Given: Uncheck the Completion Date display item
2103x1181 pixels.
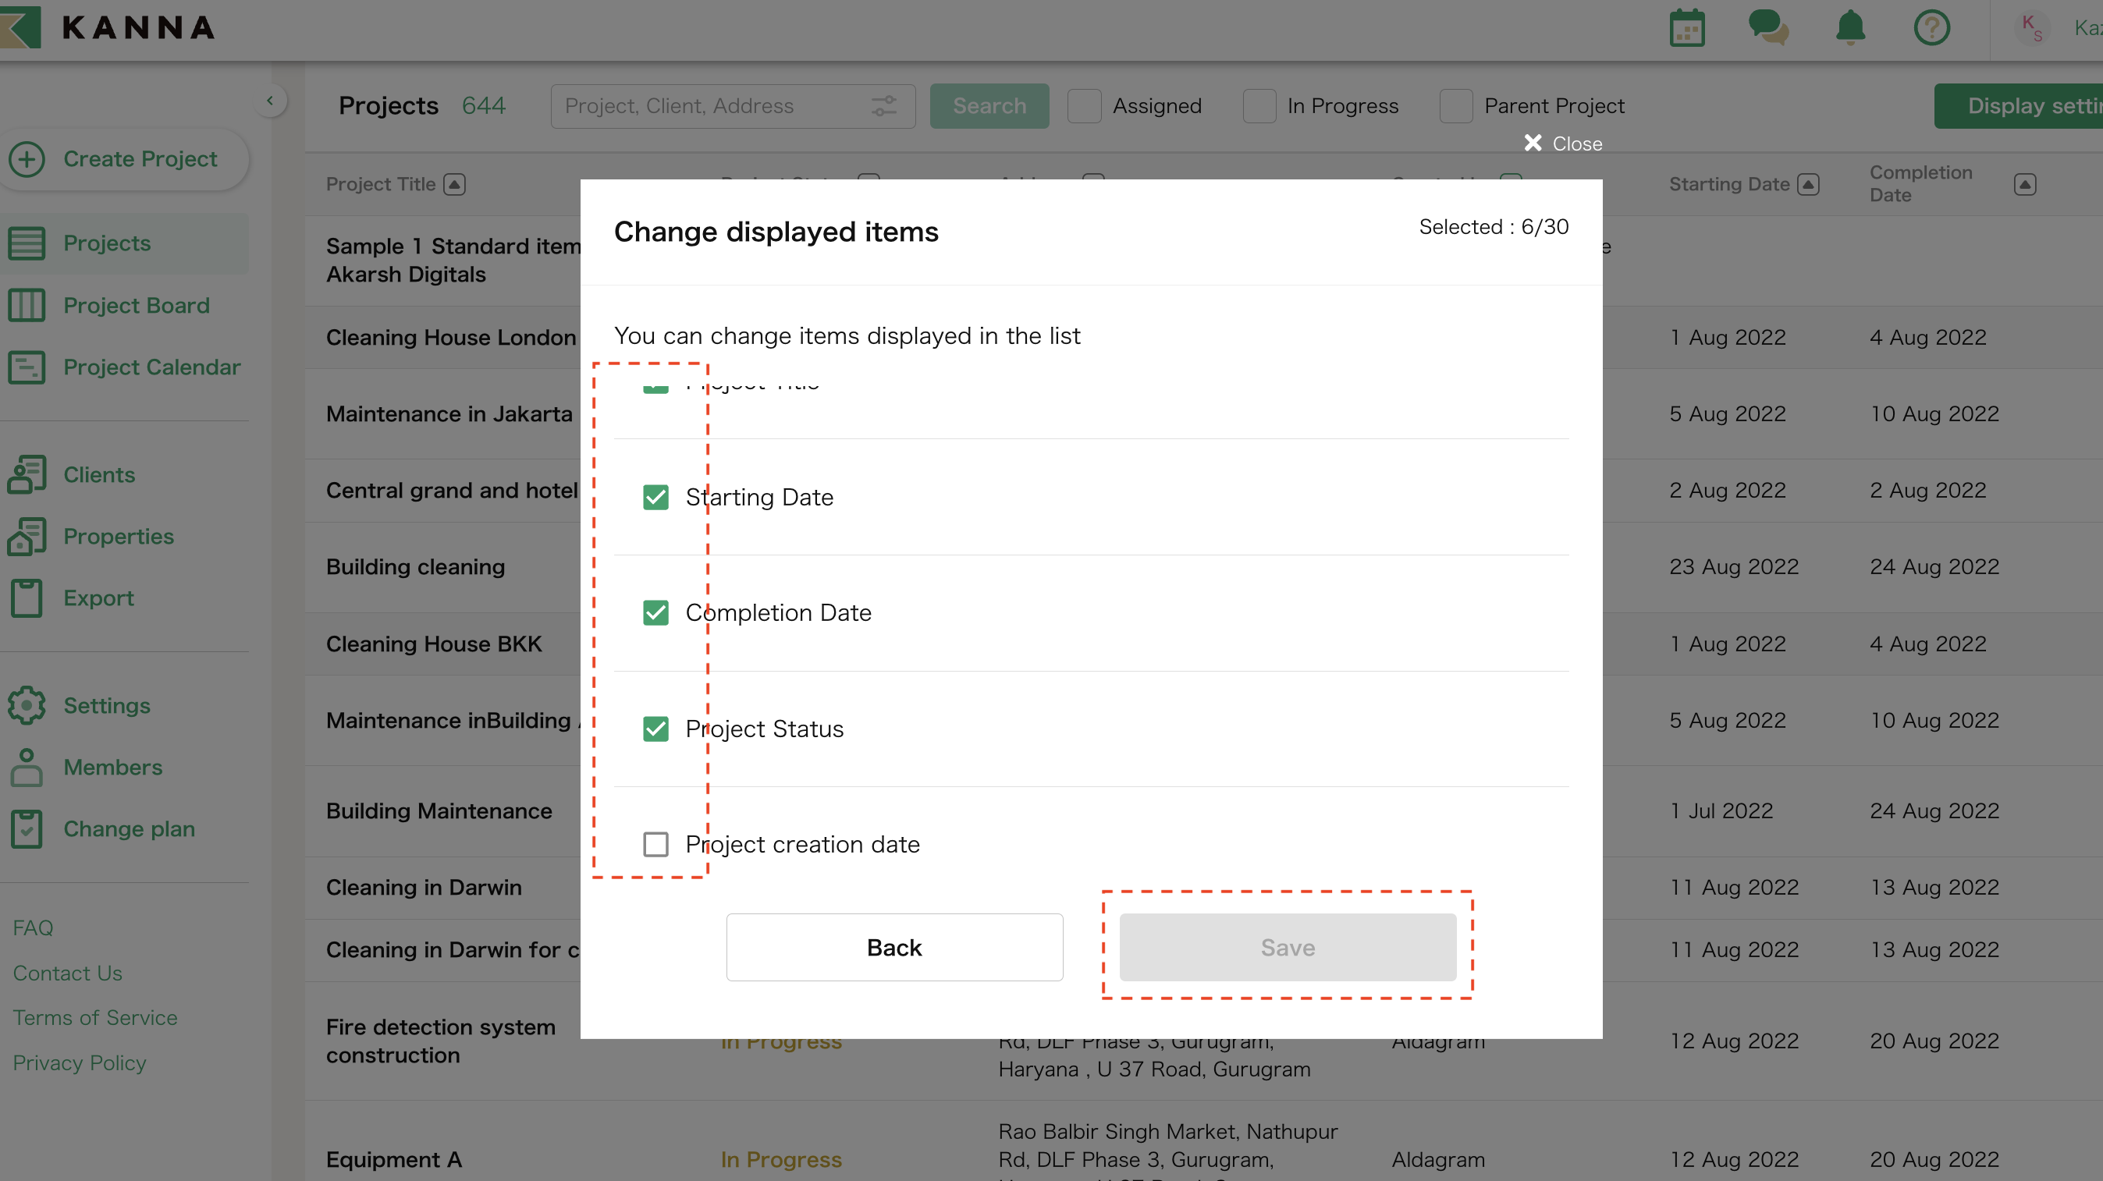Looking at the screenshot, I should point(655,612).
